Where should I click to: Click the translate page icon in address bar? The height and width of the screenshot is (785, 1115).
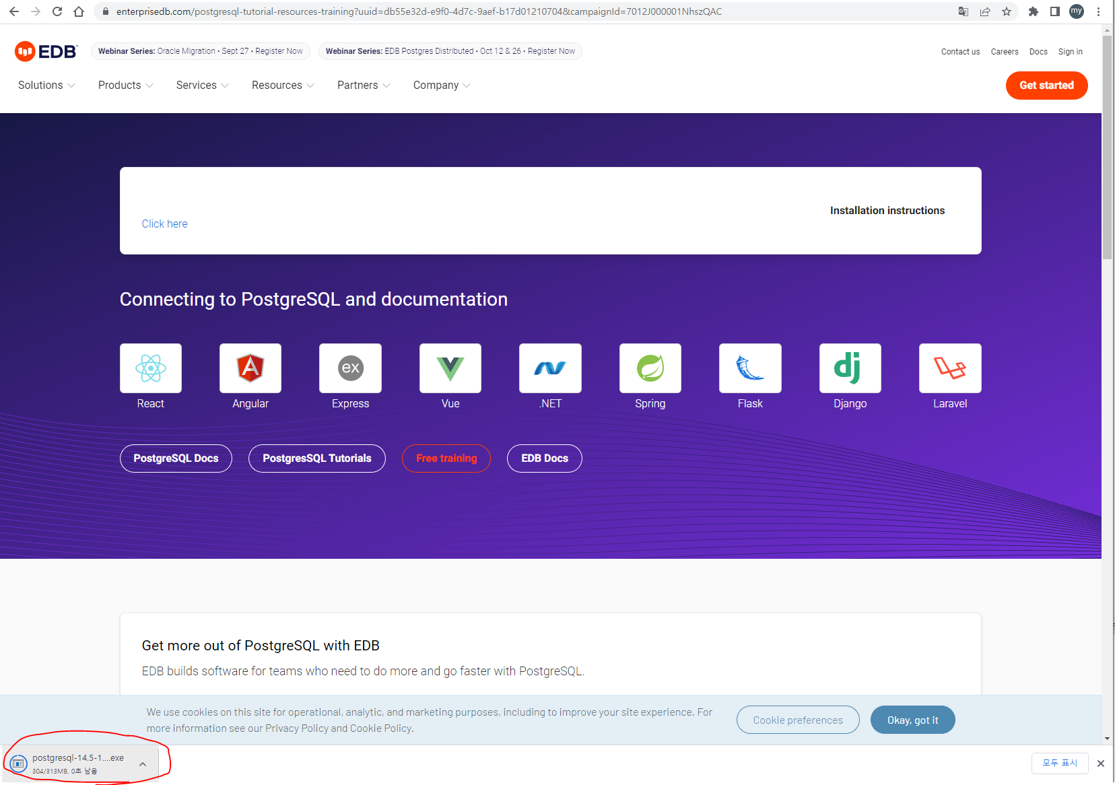[x=964, y=11]
